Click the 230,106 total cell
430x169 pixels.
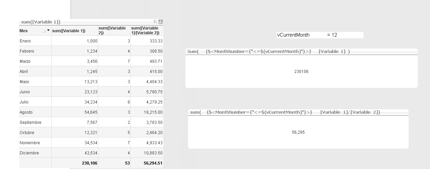click(x=90, y=163)
